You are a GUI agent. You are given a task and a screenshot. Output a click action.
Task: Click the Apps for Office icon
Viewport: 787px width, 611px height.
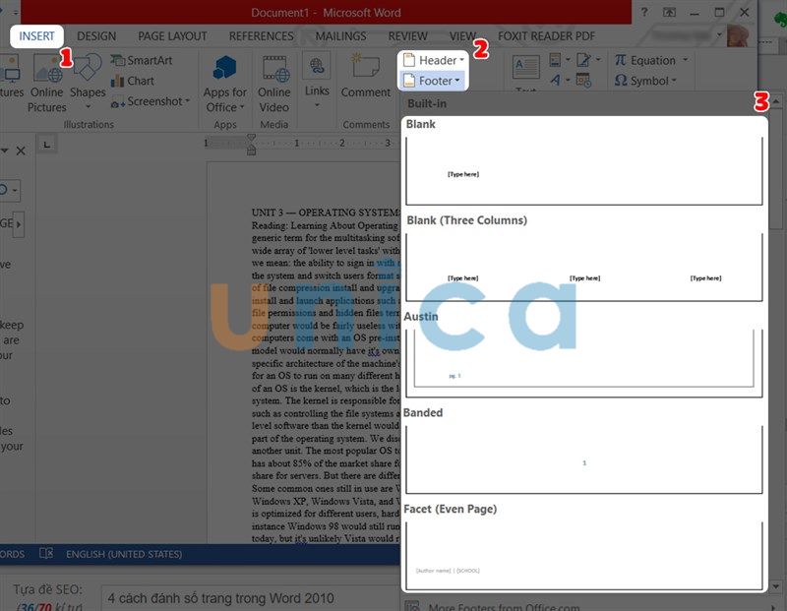pos(225,71)
